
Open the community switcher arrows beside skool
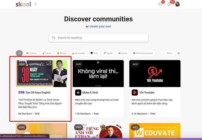(36, 4)
